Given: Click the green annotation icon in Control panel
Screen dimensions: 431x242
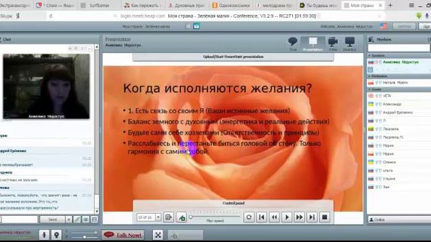Looking at the screenshot, I should click(x=181, y=218).
